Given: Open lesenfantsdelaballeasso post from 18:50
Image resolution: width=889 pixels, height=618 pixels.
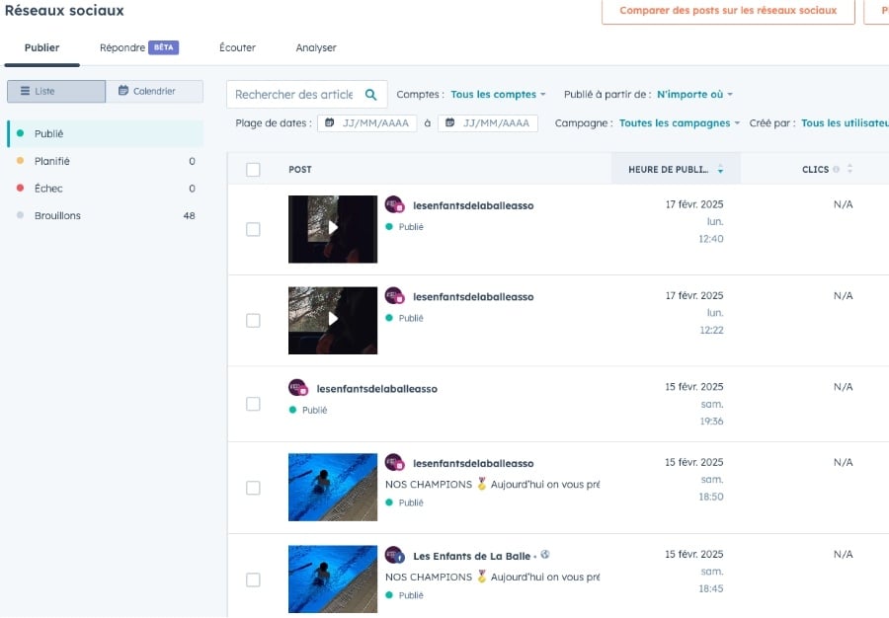Looking at the screenshot, I should pyautogui.click(x=473, y=463).
